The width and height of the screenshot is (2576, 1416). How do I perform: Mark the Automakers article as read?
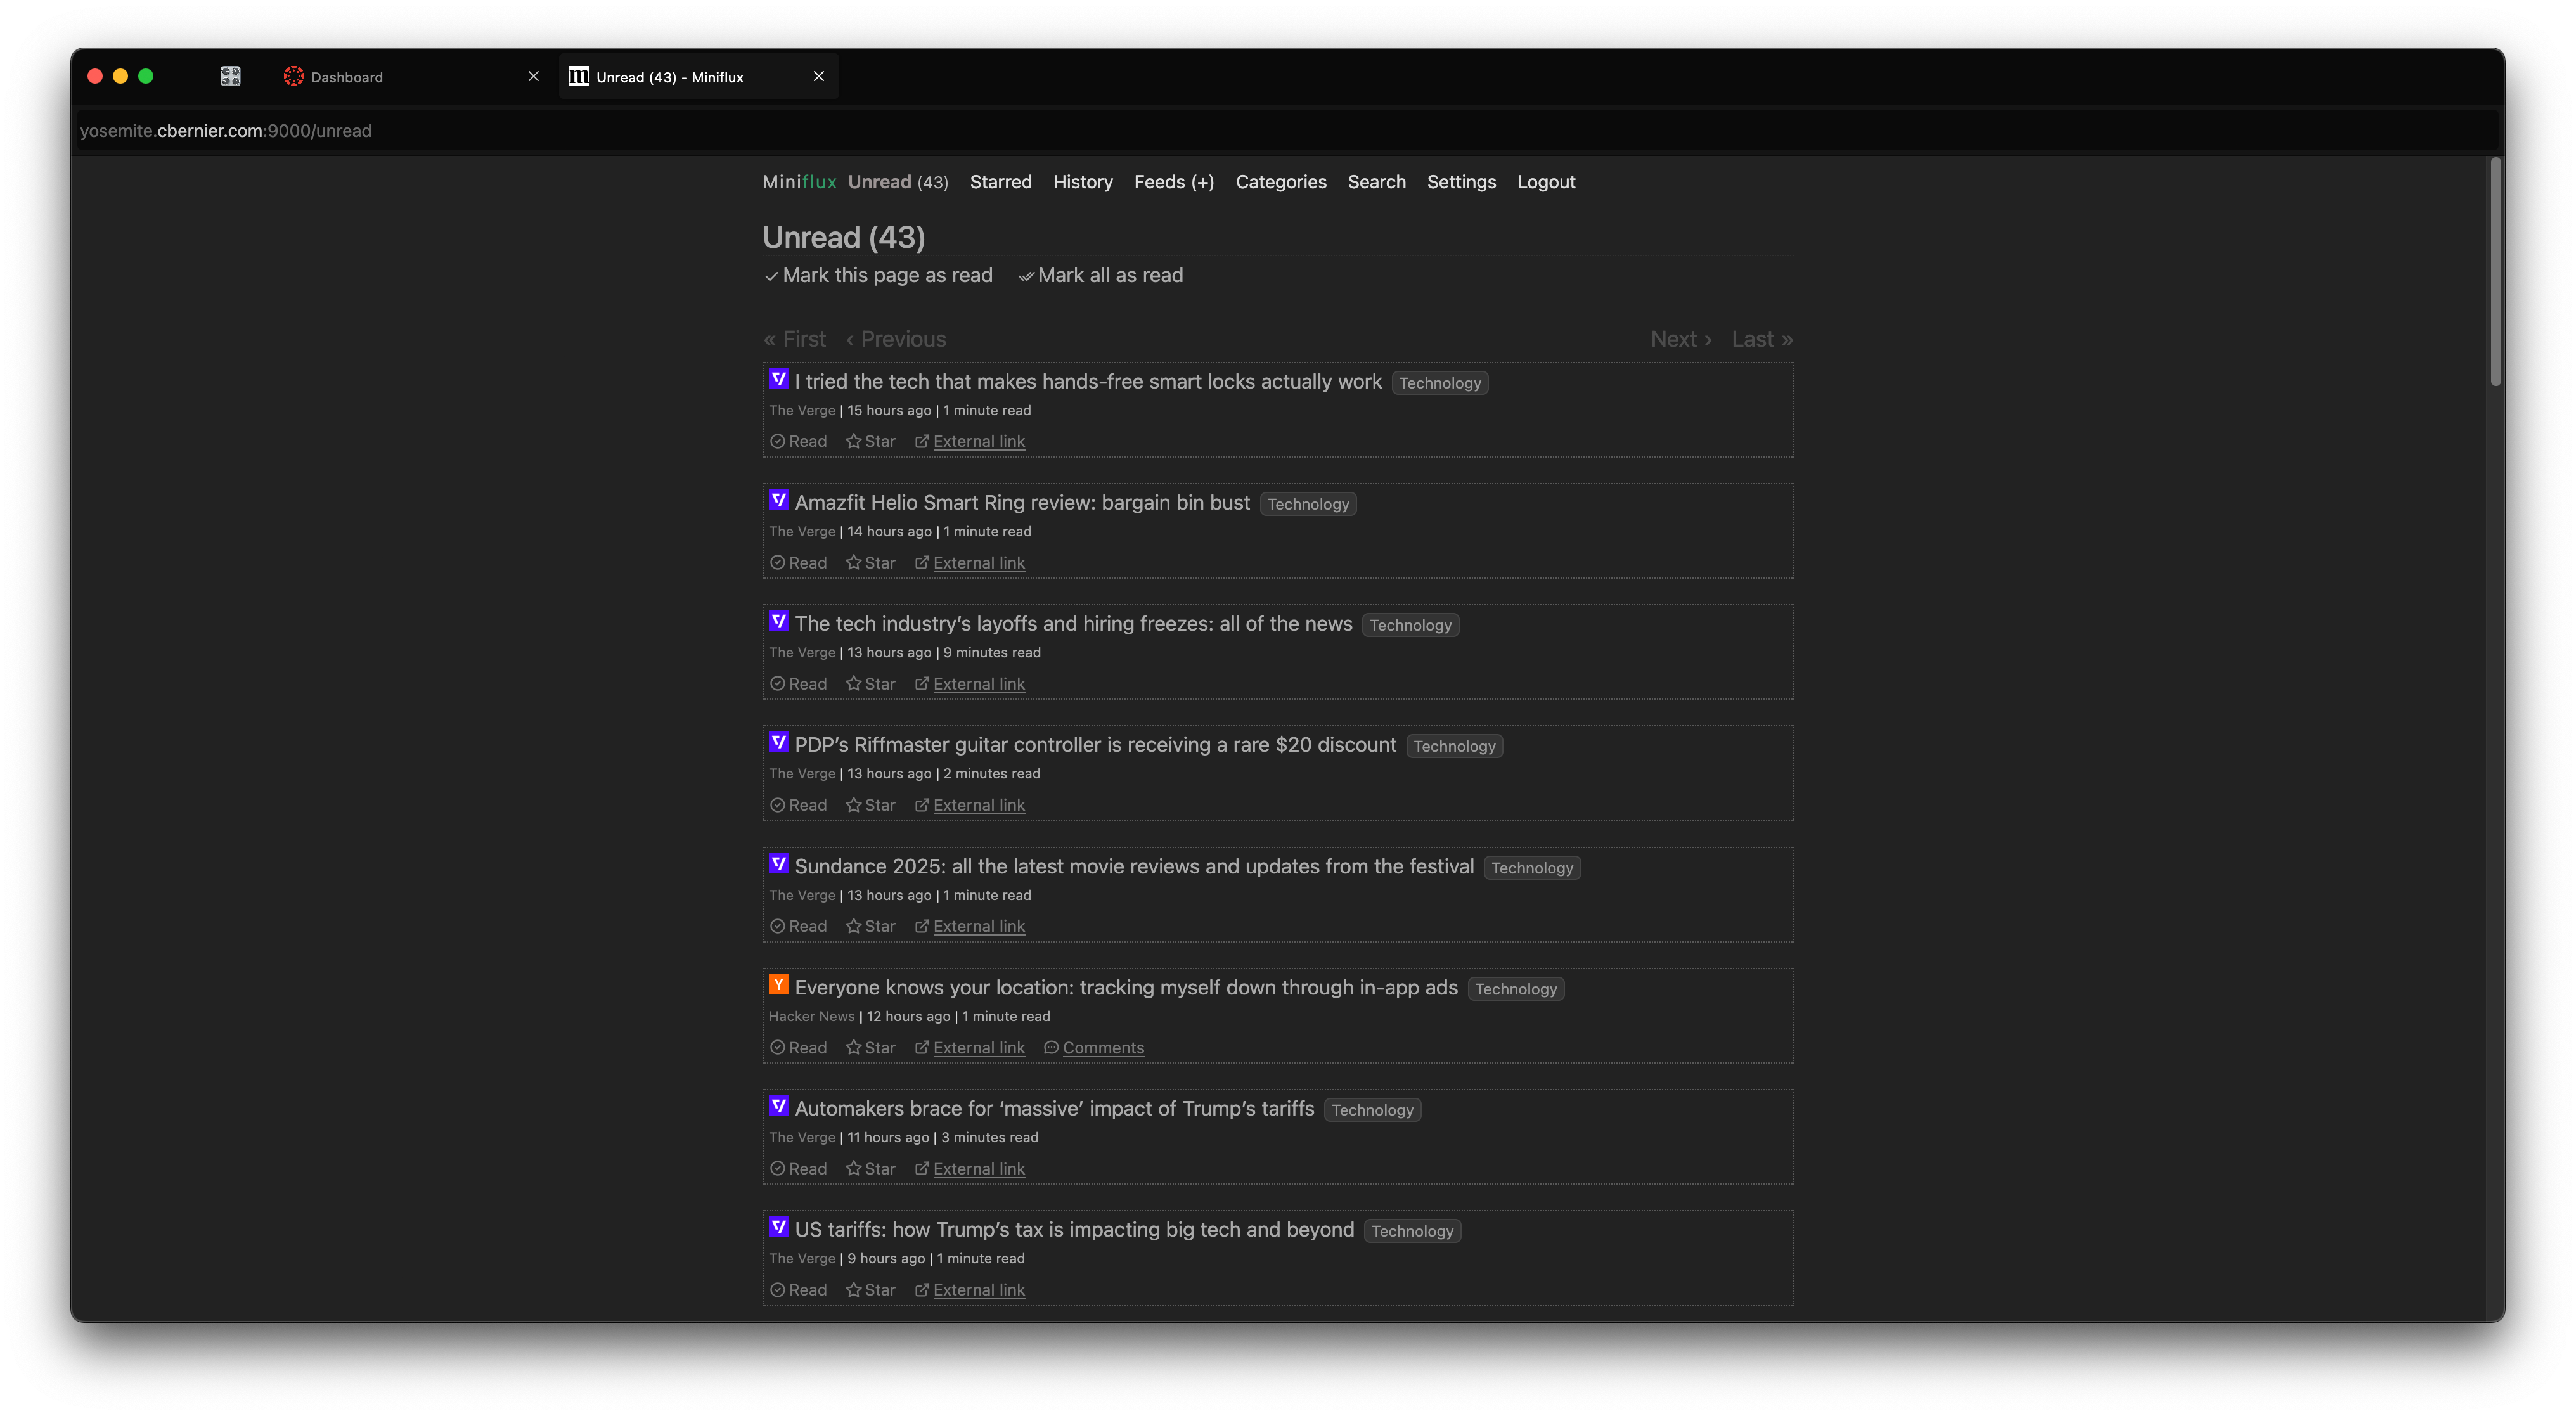(x=798, y=1169)
